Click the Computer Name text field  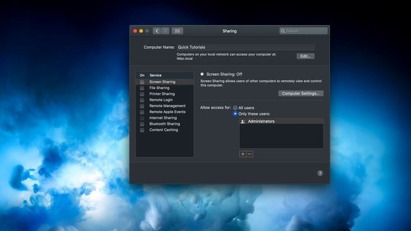(x=245, y=47)
